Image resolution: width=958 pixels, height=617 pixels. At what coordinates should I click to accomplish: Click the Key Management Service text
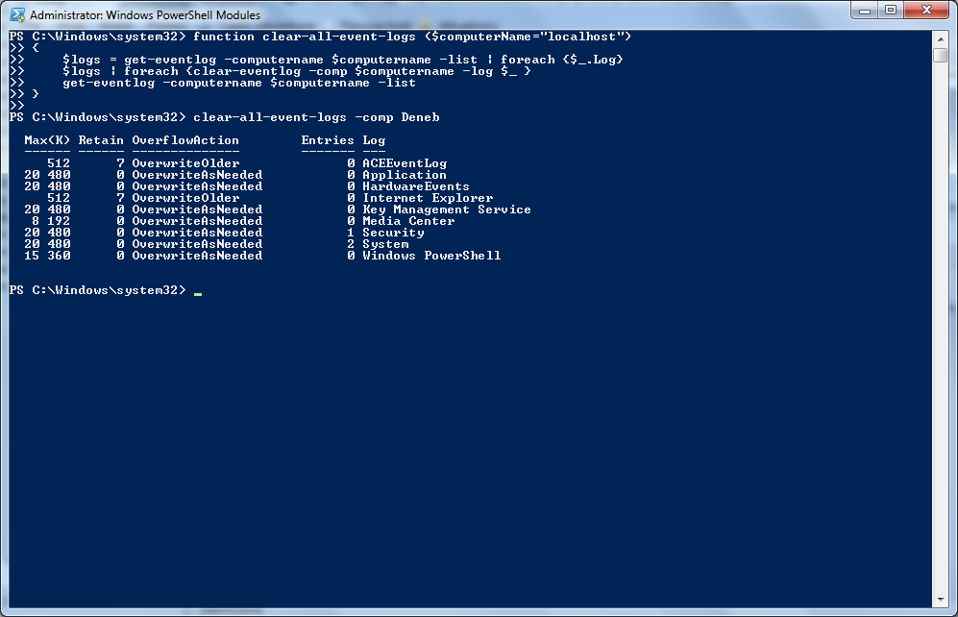click(x=447, y=210)
